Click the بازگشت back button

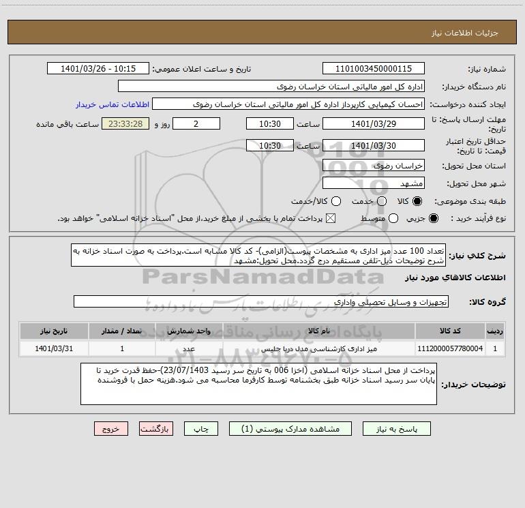pos(156,429)
